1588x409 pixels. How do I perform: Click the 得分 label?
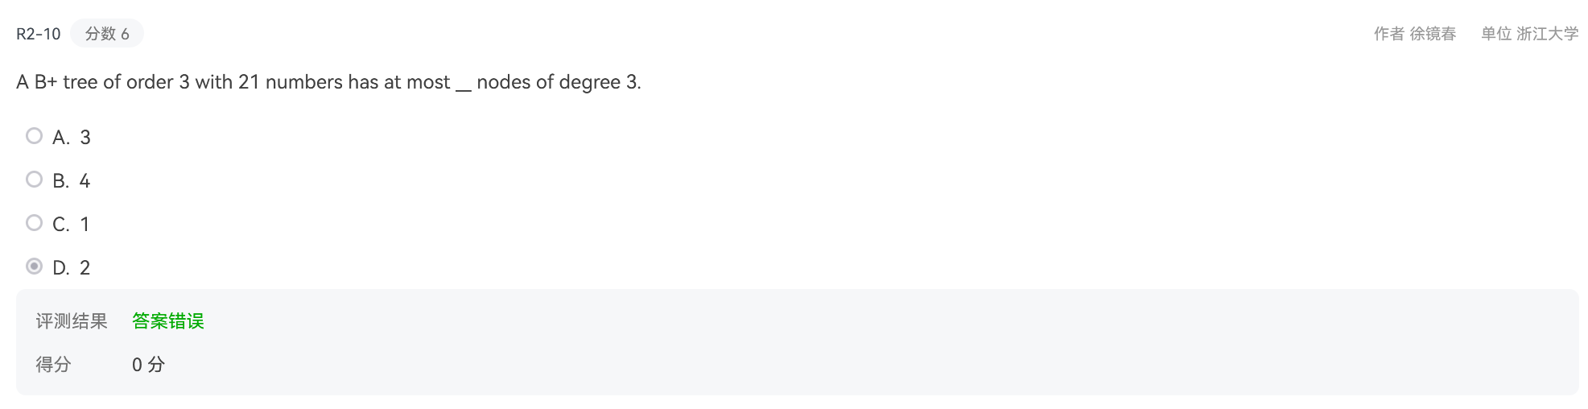(53, 365)
